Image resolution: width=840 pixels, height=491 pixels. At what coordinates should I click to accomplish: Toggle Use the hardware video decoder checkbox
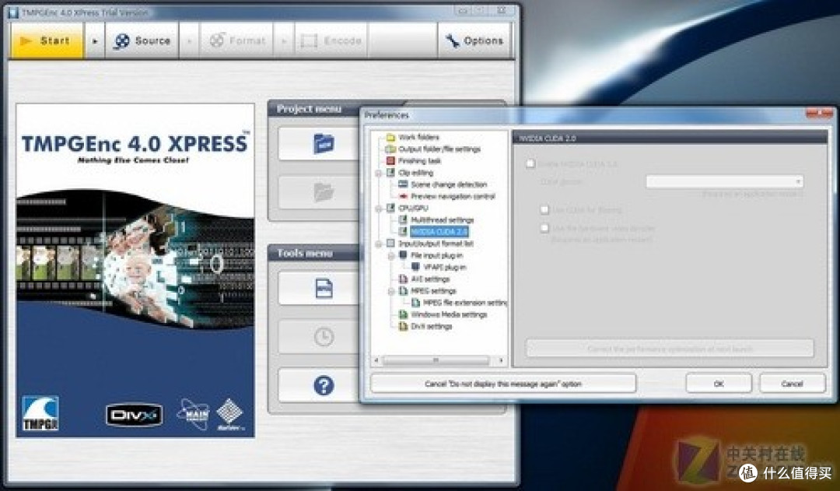(x=544, y=228)
